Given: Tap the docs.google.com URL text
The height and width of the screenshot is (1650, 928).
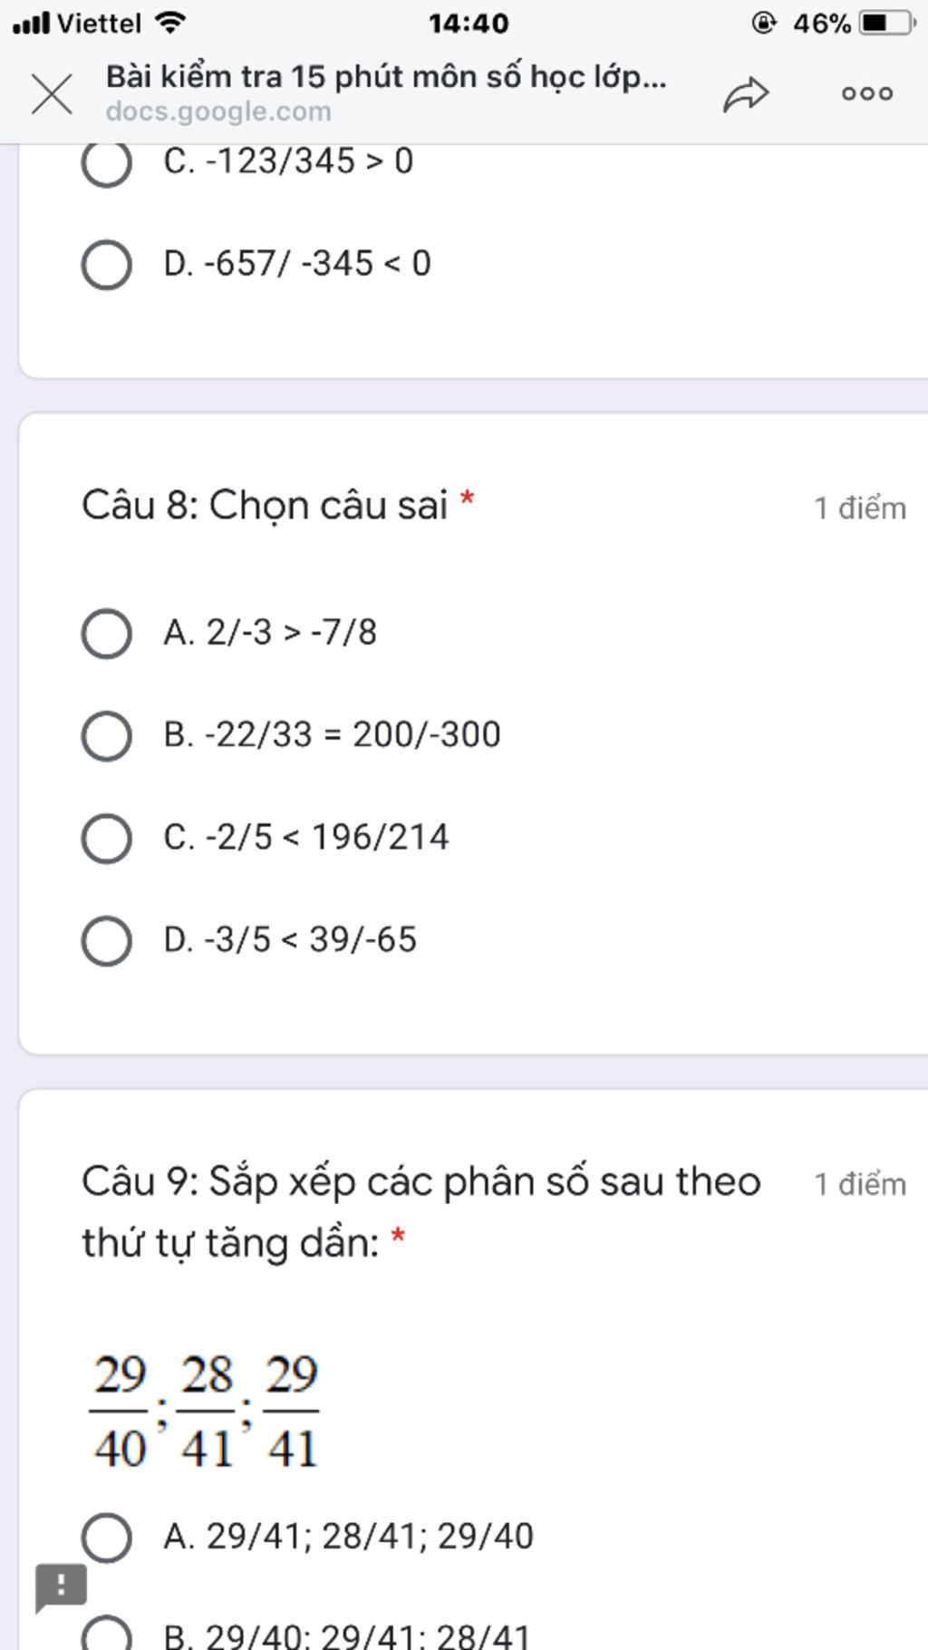Looking at the screenshot, I should pyautogui.click(x=218, y=112).
